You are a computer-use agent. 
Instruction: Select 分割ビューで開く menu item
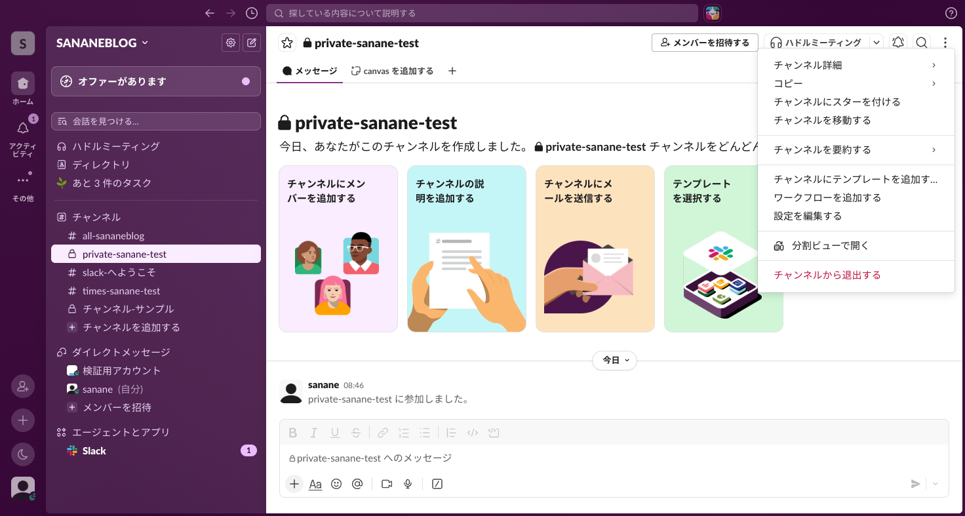pos(856,246)
